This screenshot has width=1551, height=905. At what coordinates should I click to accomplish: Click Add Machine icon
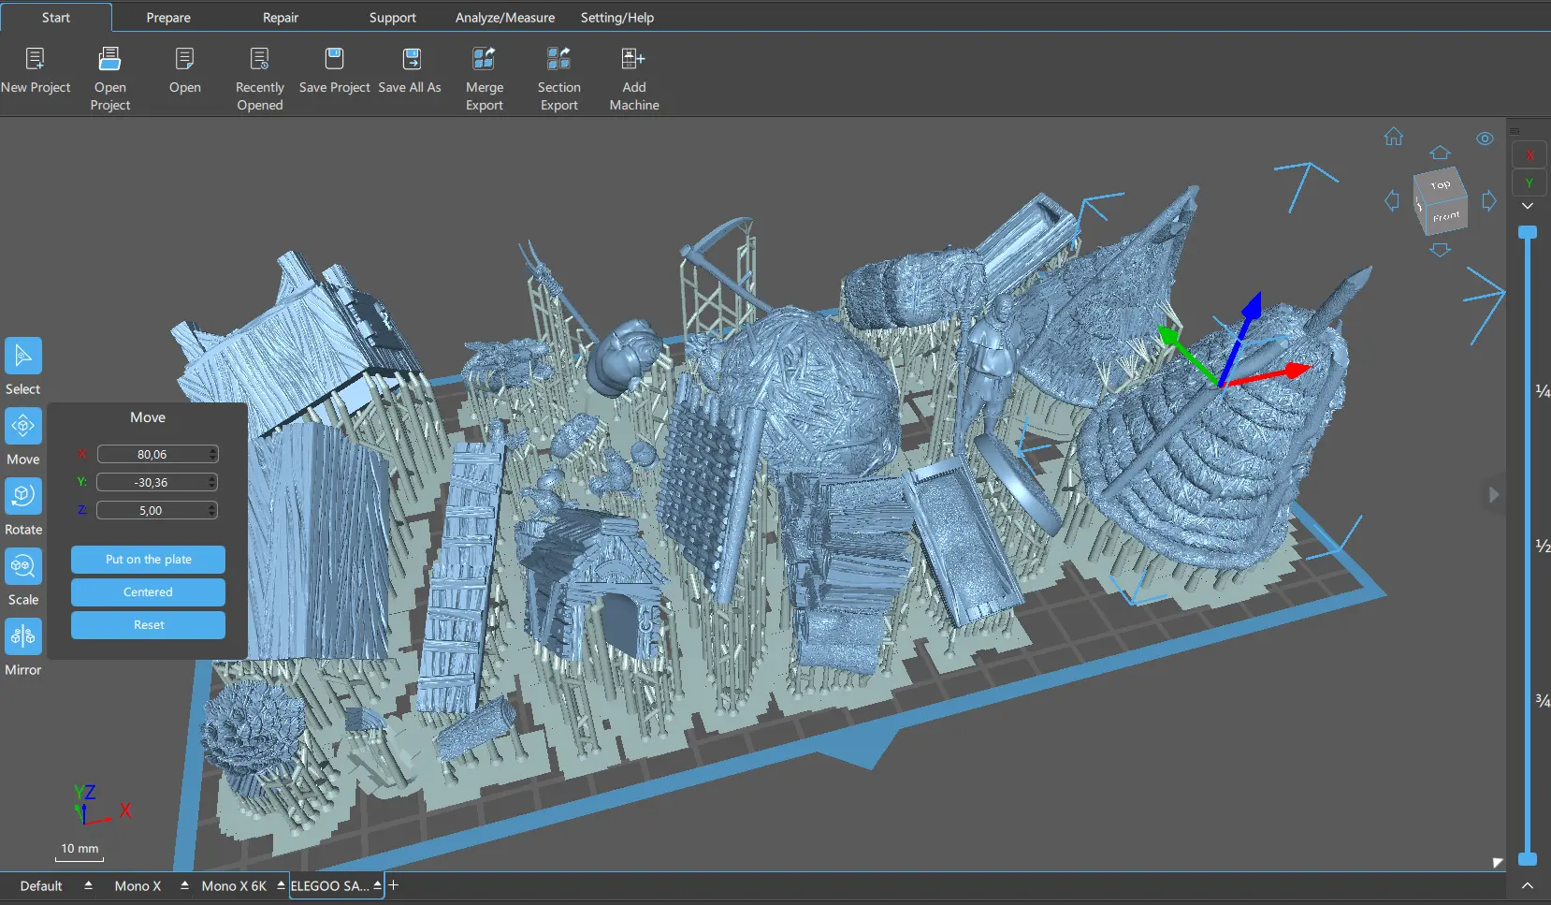coord(633,59)
